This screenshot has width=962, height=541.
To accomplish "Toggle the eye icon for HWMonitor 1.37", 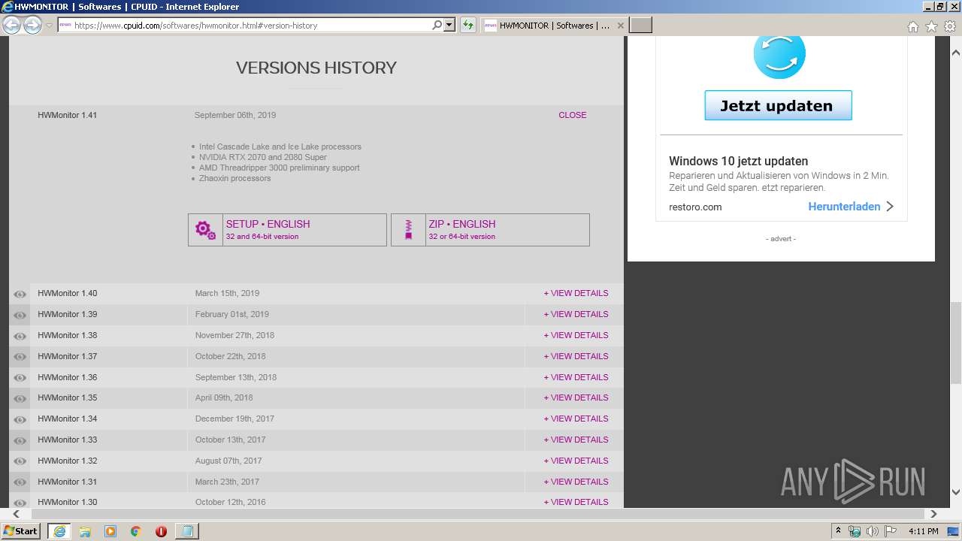I will point(20,357).
